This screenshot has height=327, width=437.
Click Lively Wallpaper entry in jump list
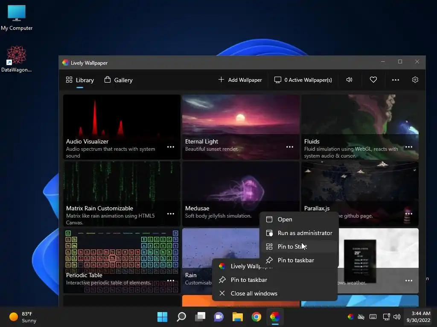click(245, 266)
